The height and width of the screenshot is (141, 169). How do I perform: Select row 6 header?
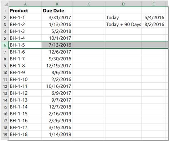coord(5,45)
